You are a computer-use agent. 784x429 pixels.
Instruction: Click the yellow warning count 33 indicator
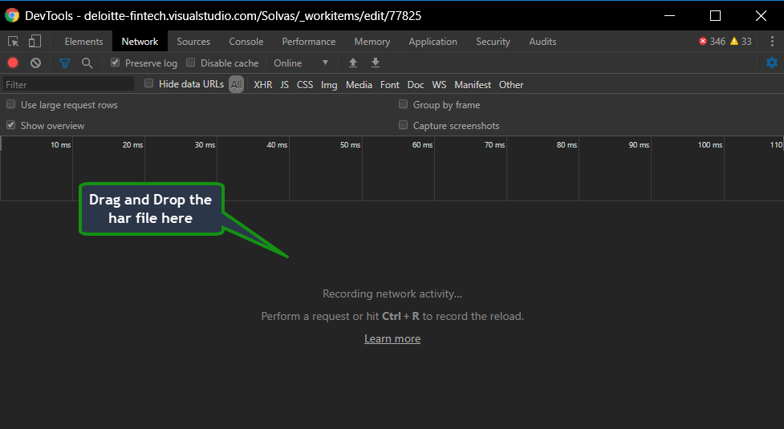(741, 42)
